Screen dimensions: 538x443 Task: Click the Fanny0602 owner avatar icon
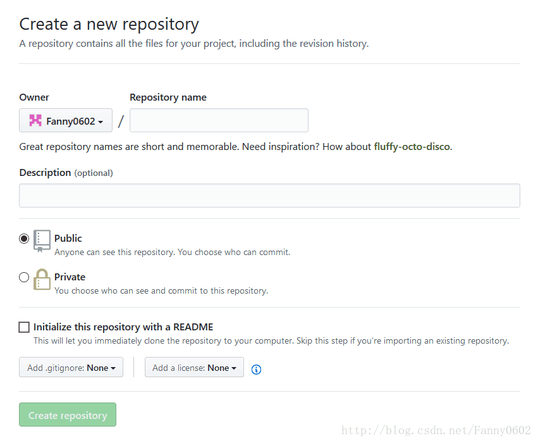click(x=35, y=121)
